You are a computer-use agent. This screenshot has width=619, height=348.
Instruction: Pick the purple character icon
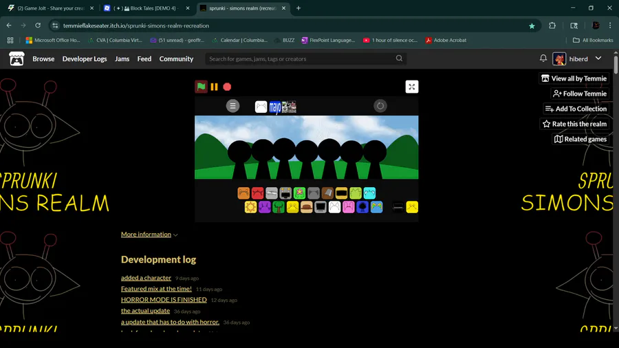pyautogui.click(x=265, y=207)
